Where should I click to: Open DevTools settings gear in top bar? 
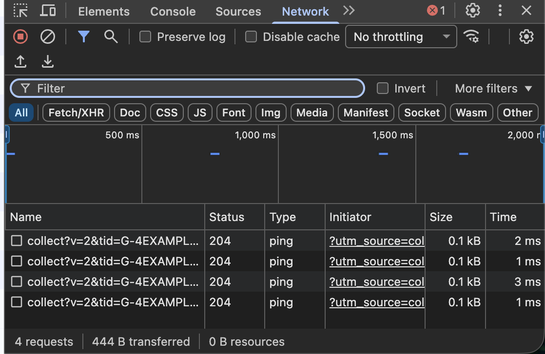tap(473, 10)
